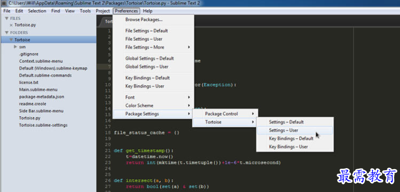Image resolution: width=400 pixels, height=192 pixels.
Task: Open the Font submenu
Action: pos(153,98)
